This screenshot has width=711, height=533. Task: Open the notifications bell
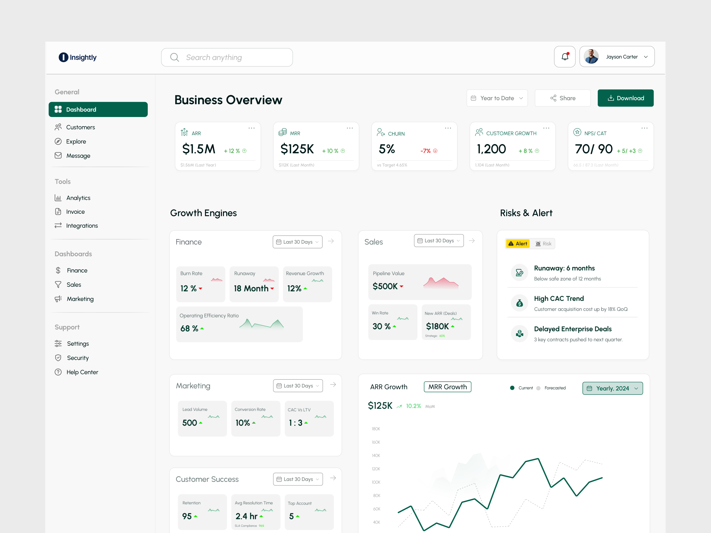pyautogui.click(x=565, y=57)
